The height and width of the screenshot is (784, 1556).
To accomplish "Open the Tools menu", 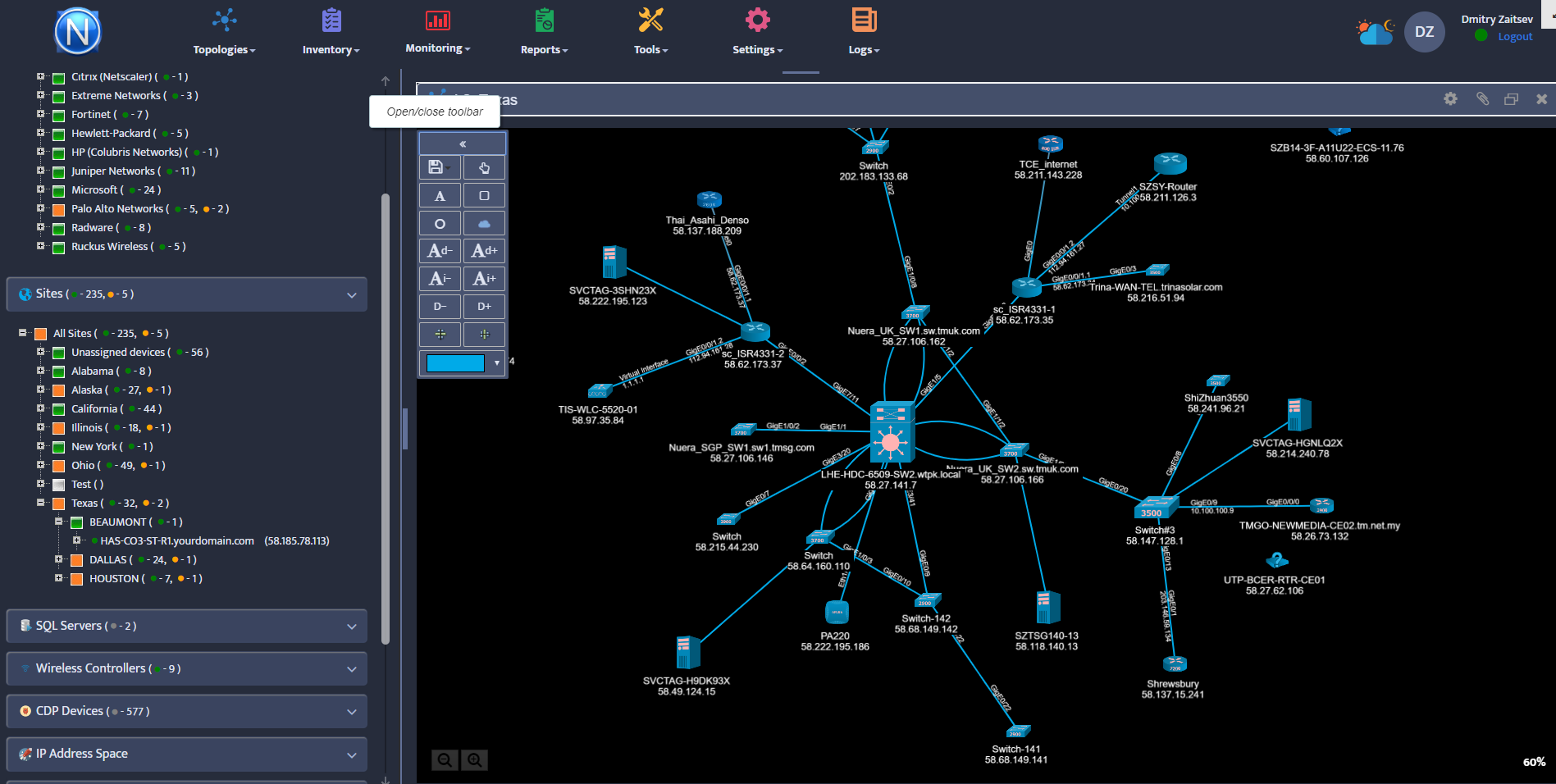I will [650, 32].
